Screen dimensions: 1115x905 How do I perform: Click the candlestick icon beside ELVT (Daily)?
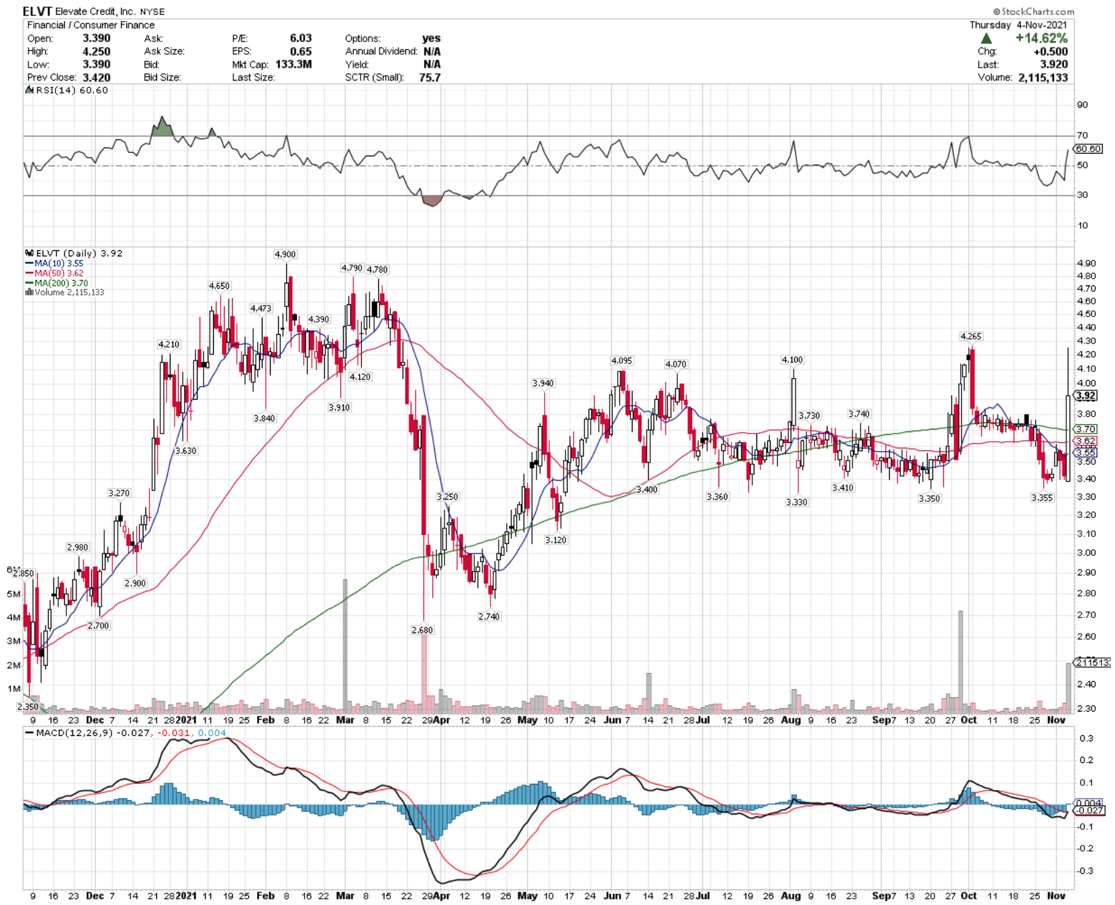30,254
